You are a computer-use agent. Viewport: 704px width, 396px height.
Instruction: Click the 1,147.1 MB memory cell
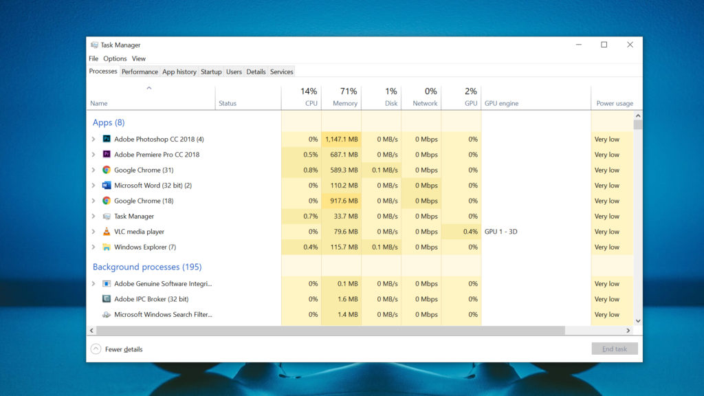click(x=341, y=139)
